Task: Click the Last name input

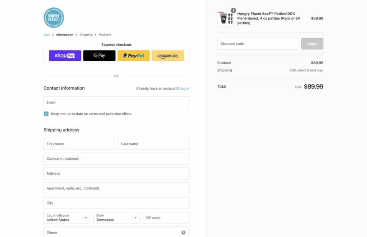Action: point(154,144)
